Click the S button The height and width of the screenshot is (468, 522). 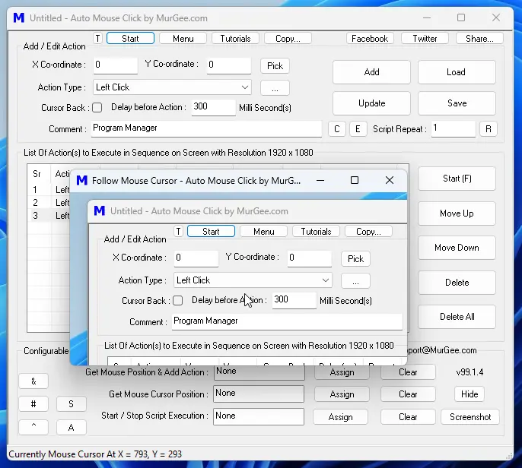tap(72, 404)
